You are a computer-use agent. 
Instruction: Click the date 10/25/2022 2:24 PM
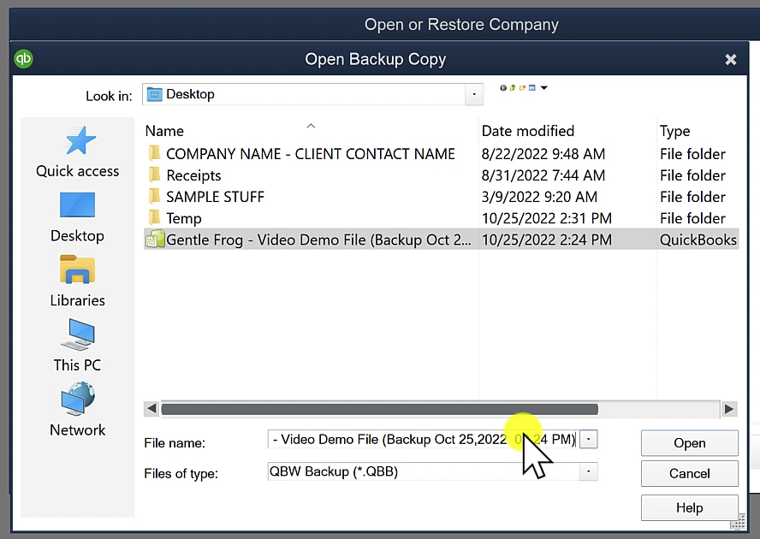click(547, 240)
